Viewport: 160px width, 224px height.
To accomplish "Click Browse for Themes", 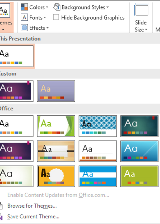I will click(x=32, y=206).
